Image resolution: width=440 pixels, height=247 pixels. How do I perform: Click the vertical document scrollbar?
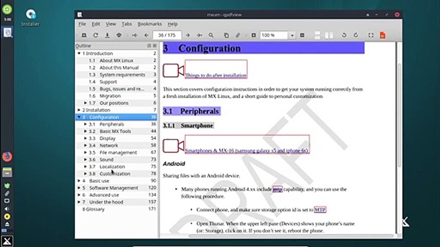[x=399, y=115]
